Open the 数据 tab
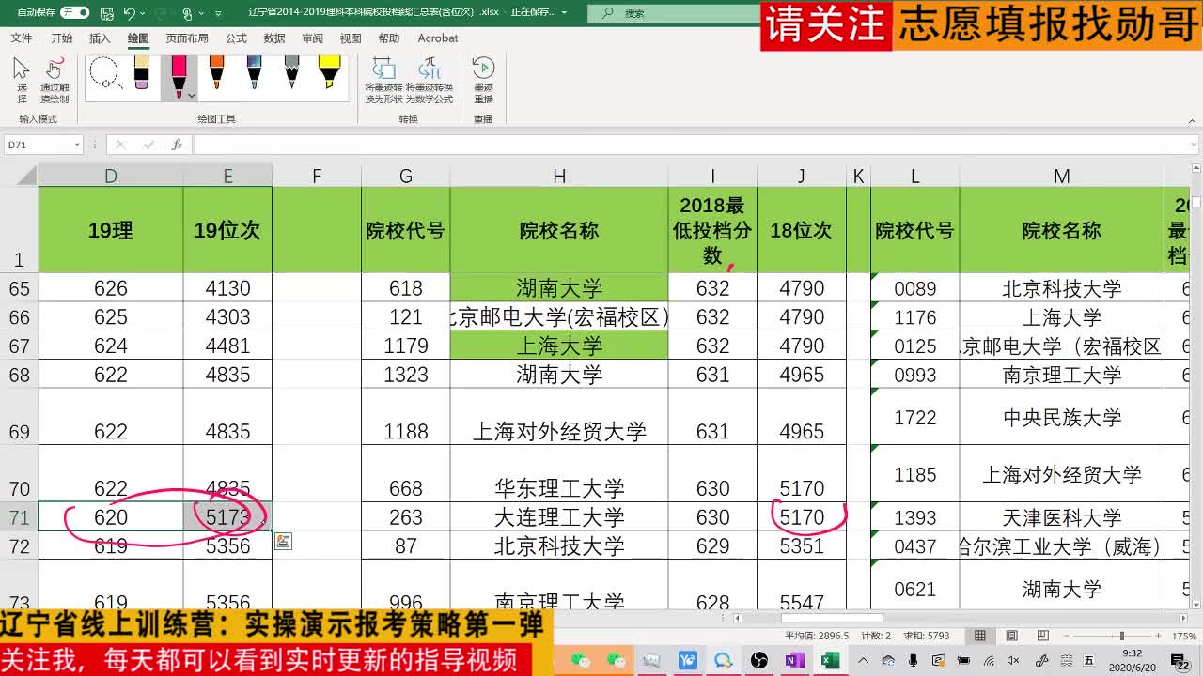 tap(274, 38)
